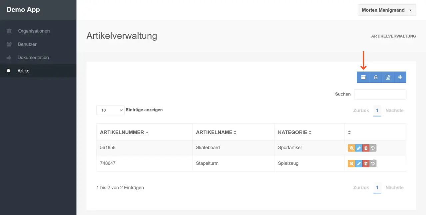Export articles via the Excel icon

click(x=388, y=77)
